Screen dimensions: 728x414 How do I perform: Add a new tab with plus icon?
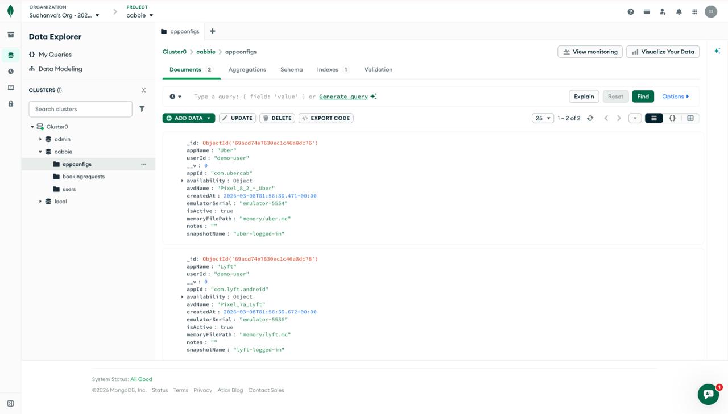tap(212, 31)
